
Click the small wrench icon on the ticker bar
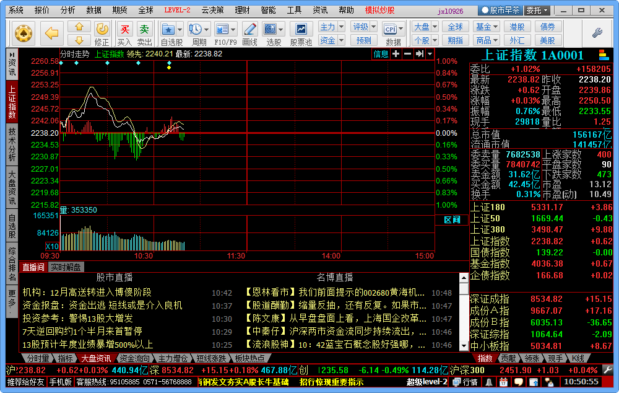click(608, 370)
